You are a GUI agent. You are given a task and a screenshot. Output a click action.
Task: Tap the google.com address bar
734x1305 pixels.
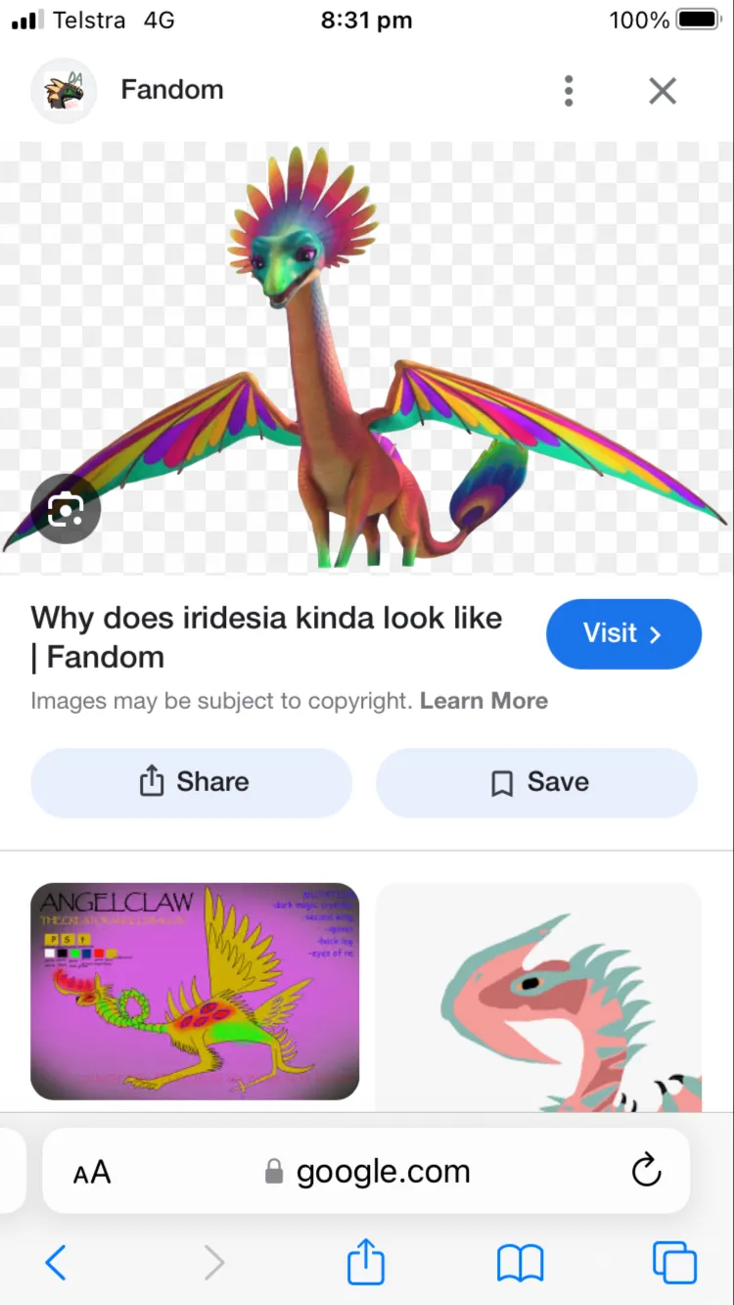point(382,1172)
